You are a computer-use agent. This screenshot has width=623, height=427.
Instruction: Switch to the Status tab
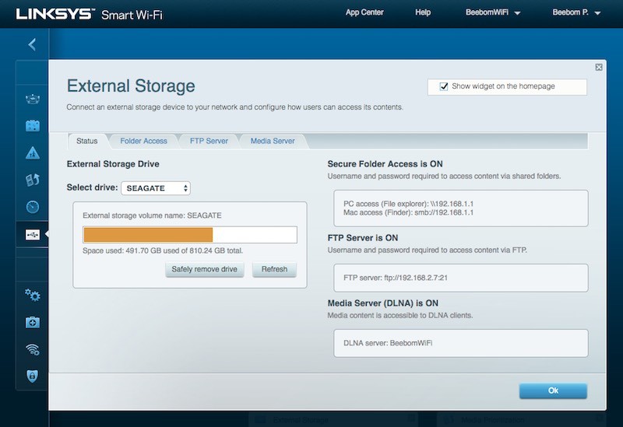(87, 142)
